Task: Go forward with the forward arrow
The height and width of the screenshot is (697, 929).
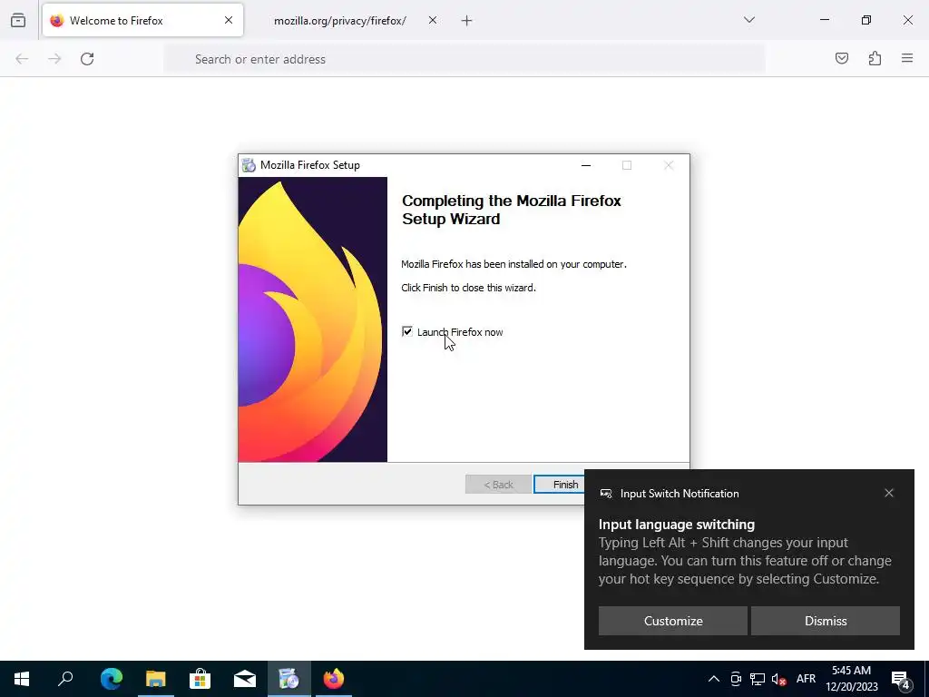Action: 54,59
